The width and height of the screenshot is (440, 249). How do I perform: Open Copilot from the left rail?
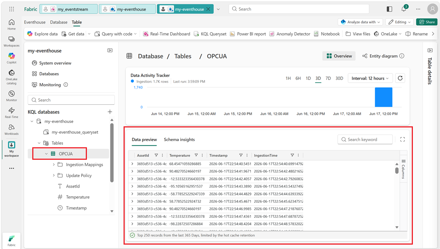coord(11,58)
